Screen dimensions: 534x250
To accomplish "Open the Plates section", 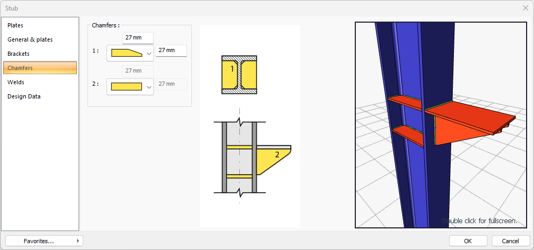I will point(40,25).
